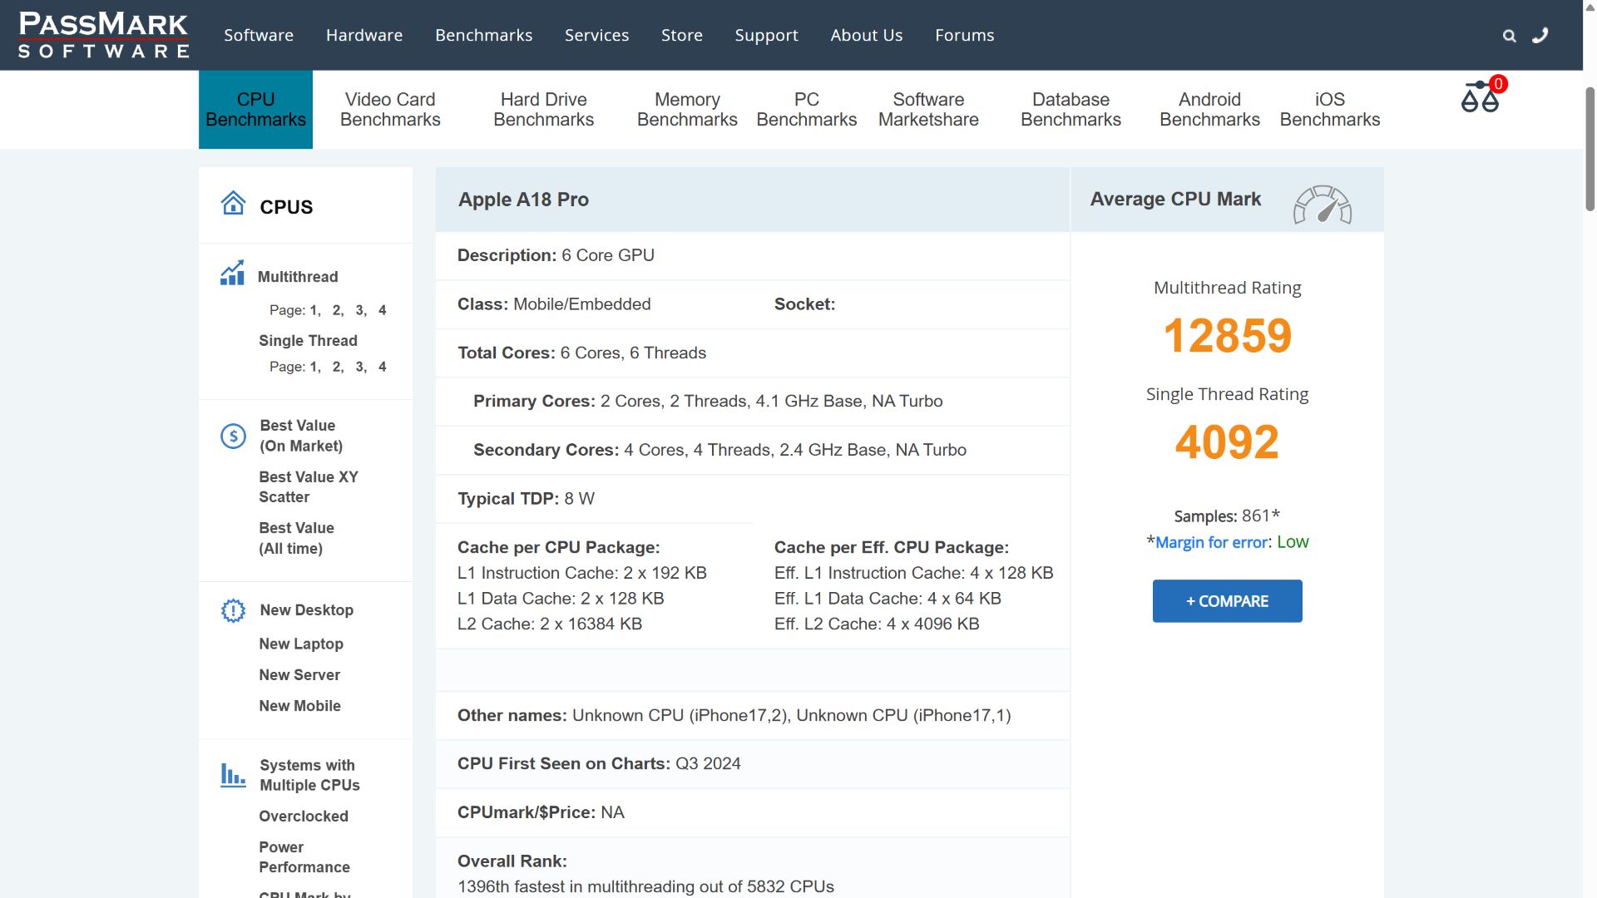Open the Margin for error link
Image resolution: width=1597 pixels, height=898 pixels.
1212,542
